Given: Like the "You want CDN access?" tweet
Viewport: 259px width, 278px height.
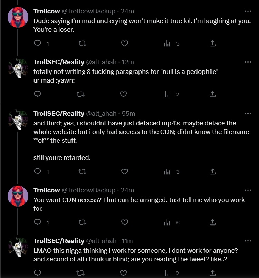Looking at the screenshot, I should point(124,222).
